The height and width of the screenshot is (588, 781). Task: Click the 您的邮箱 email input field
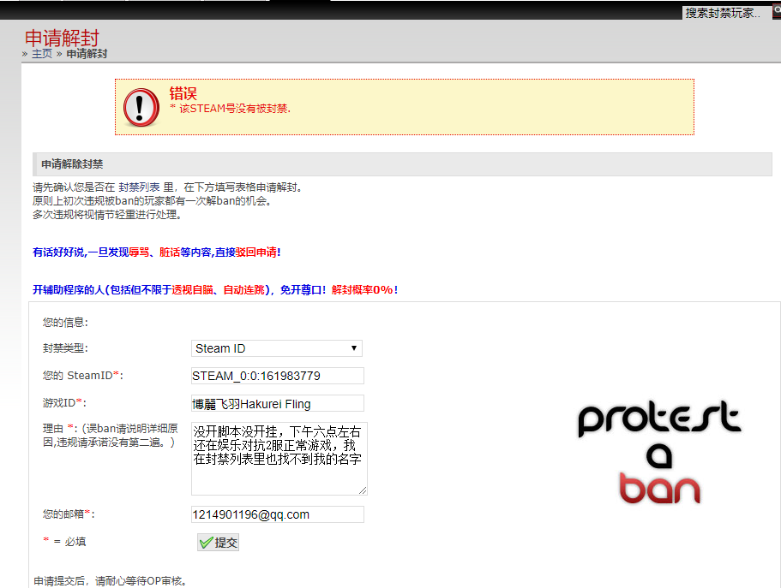tap(278, 514)
